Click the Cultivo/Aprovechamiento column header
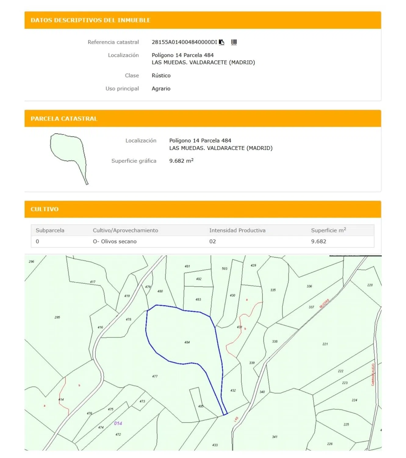406x458 pixels. pyautogui.click(x=125, y=231)
